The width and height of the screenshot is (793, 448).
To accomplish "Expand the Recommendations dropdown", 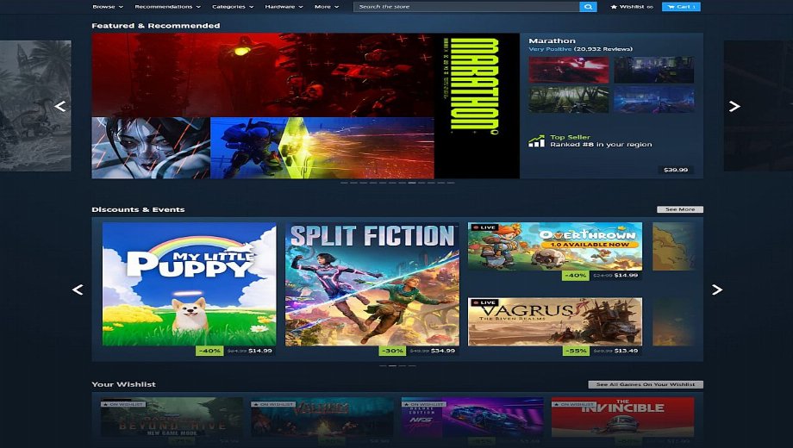I will point(166,7).
